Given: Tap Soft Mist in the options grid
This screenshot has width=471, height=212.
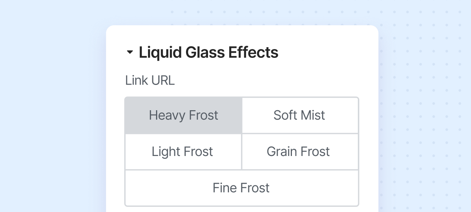Looking at the screenshot, I should (x=299, y=115).
